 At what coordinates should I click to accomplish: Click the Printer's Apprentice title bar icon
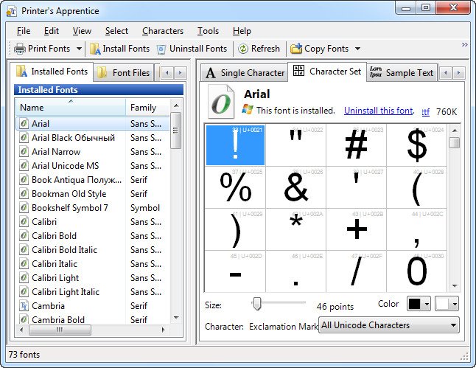(x=11, y=12)
